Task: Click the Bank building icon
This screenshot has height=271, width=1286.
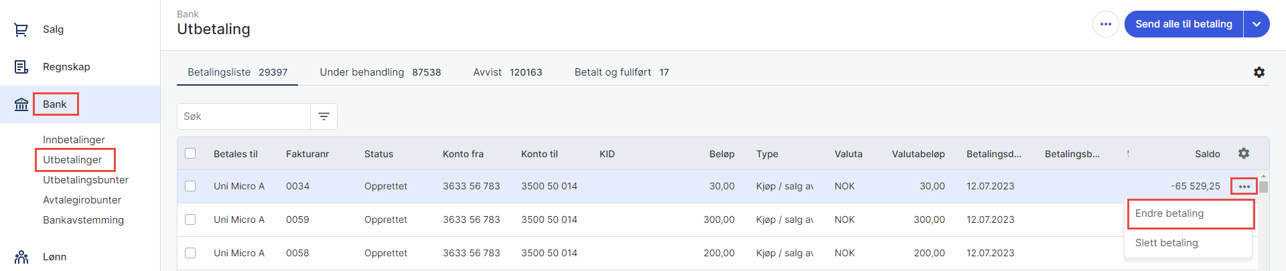Action: (x=21, y=104)
